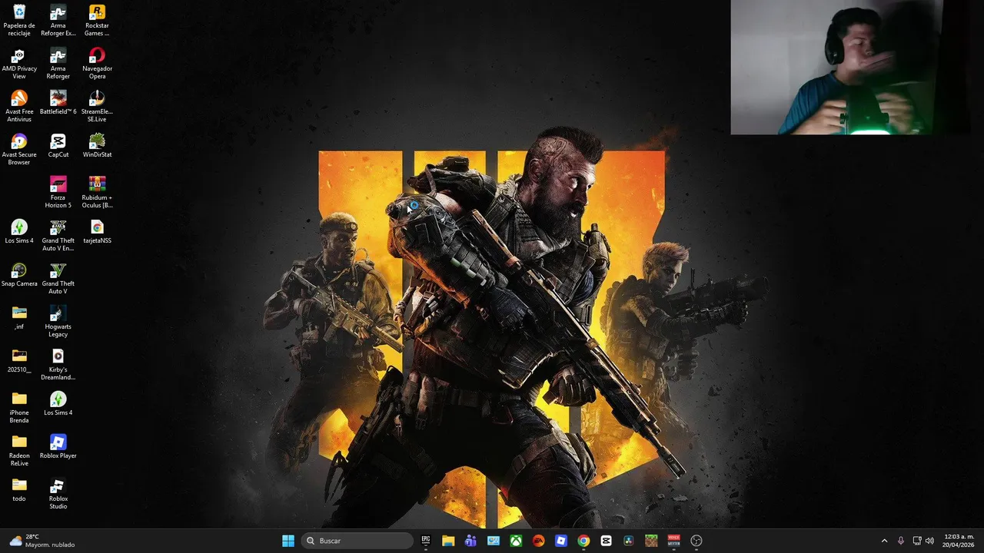
Task: Select the CapCut desktop shortcut
Action: tap(58, 145)
